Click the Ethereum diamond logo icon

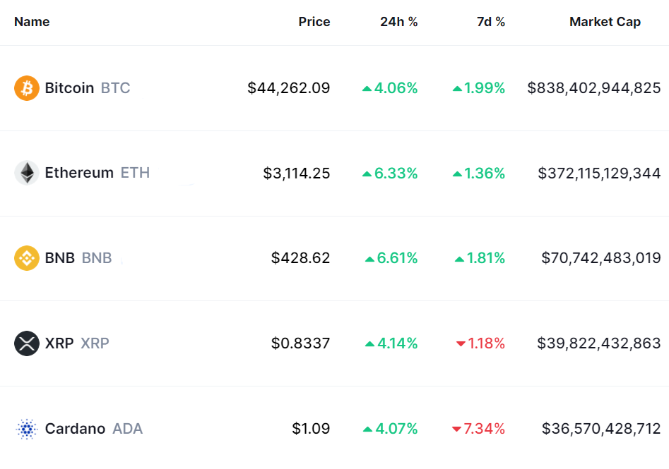pyautogui.click(x=27, y=173)
